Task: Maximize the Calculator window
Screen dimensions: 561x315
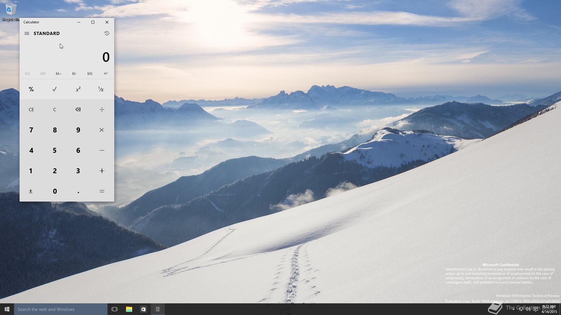Action: pyautogui.click(x=93, y=22)
